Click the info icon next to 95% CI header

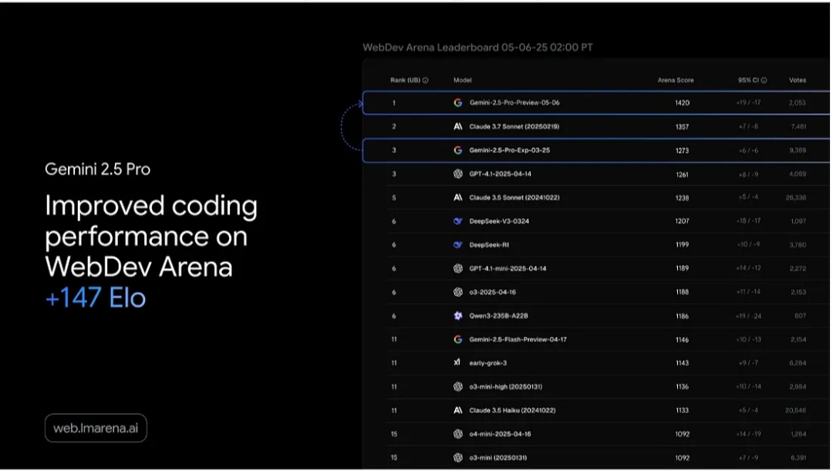(764, 80)
